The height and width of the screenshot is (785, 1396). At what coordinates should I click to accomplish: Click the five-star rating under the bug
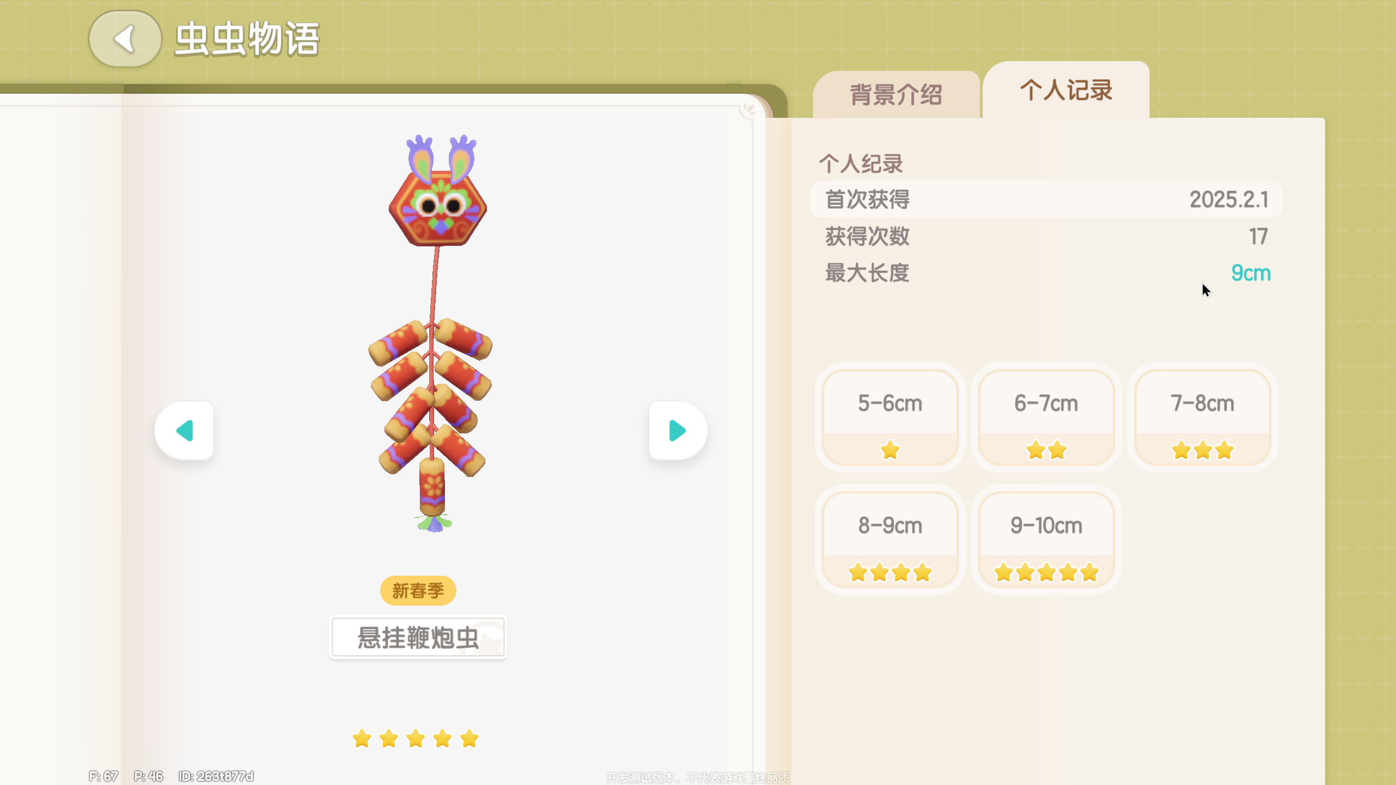pos(416,739)
